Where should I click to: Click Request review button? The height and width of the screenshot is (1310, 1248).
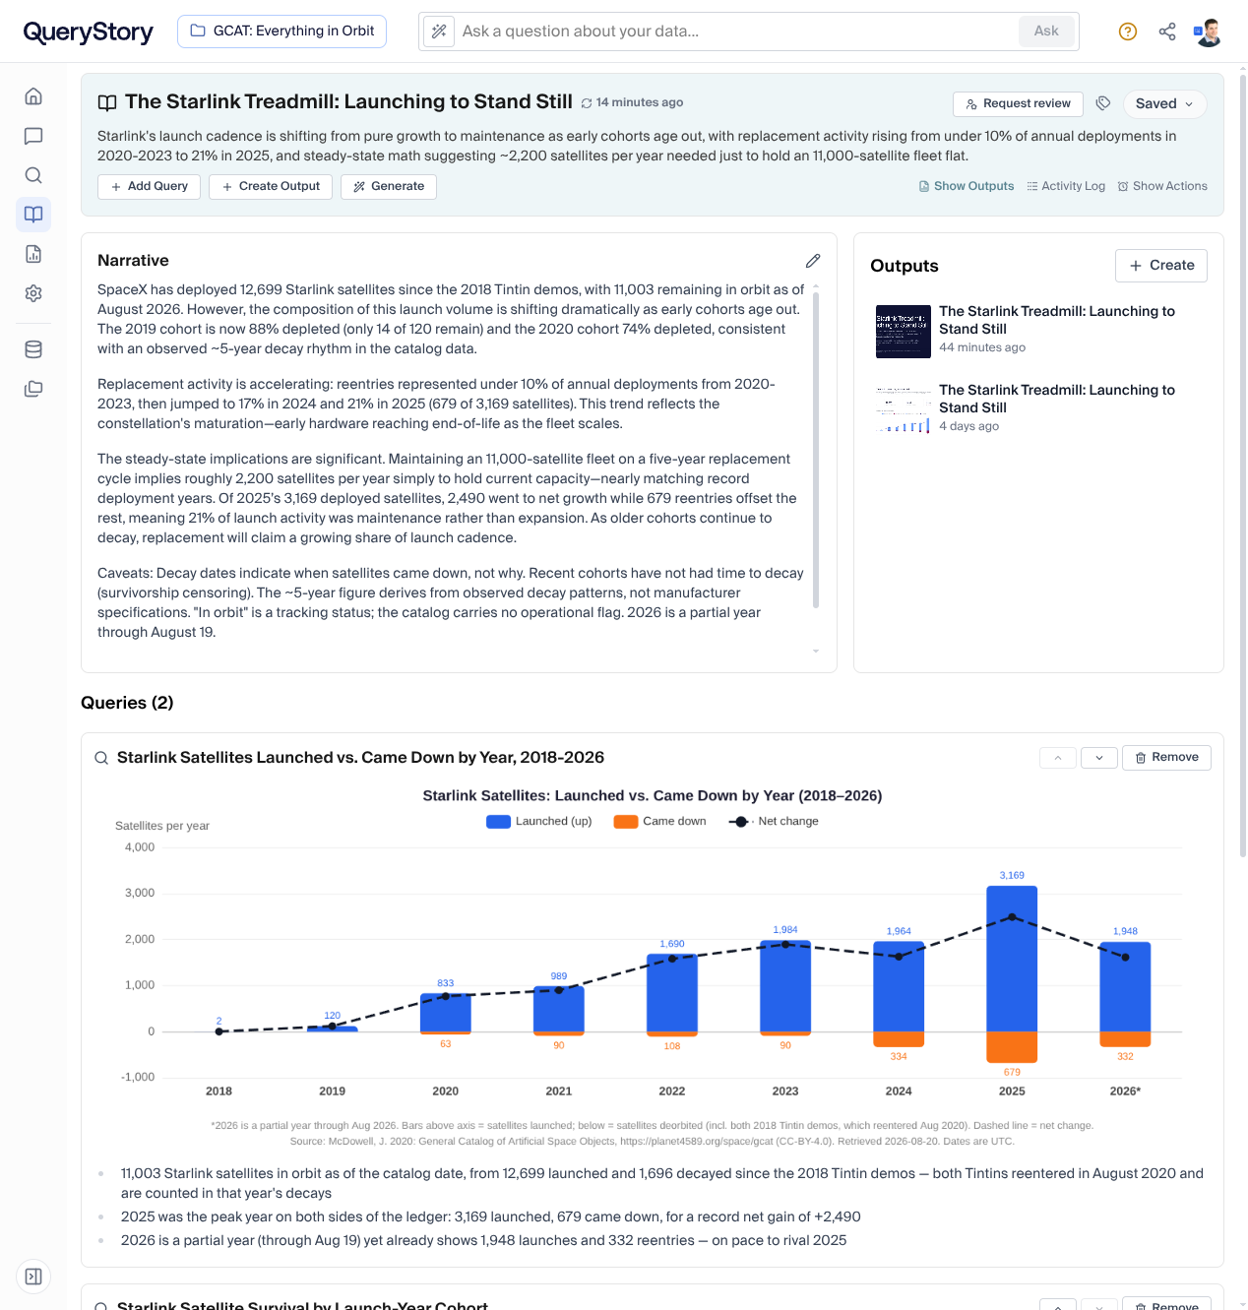click(1018, 104)
